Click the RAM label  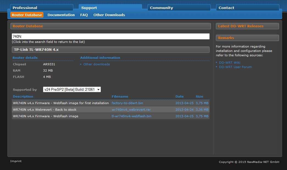(17, 71)
